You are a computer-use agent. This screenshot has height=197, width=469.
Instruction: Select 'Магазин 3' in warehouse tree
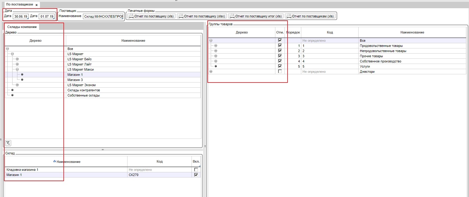pos(75,80)
